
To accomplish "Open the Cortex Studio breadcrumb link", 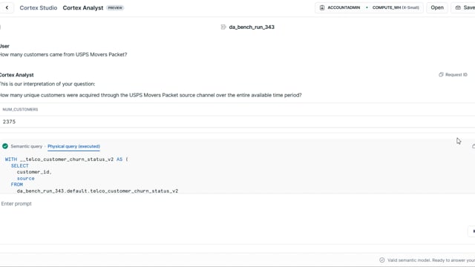I will click(39, 8).
